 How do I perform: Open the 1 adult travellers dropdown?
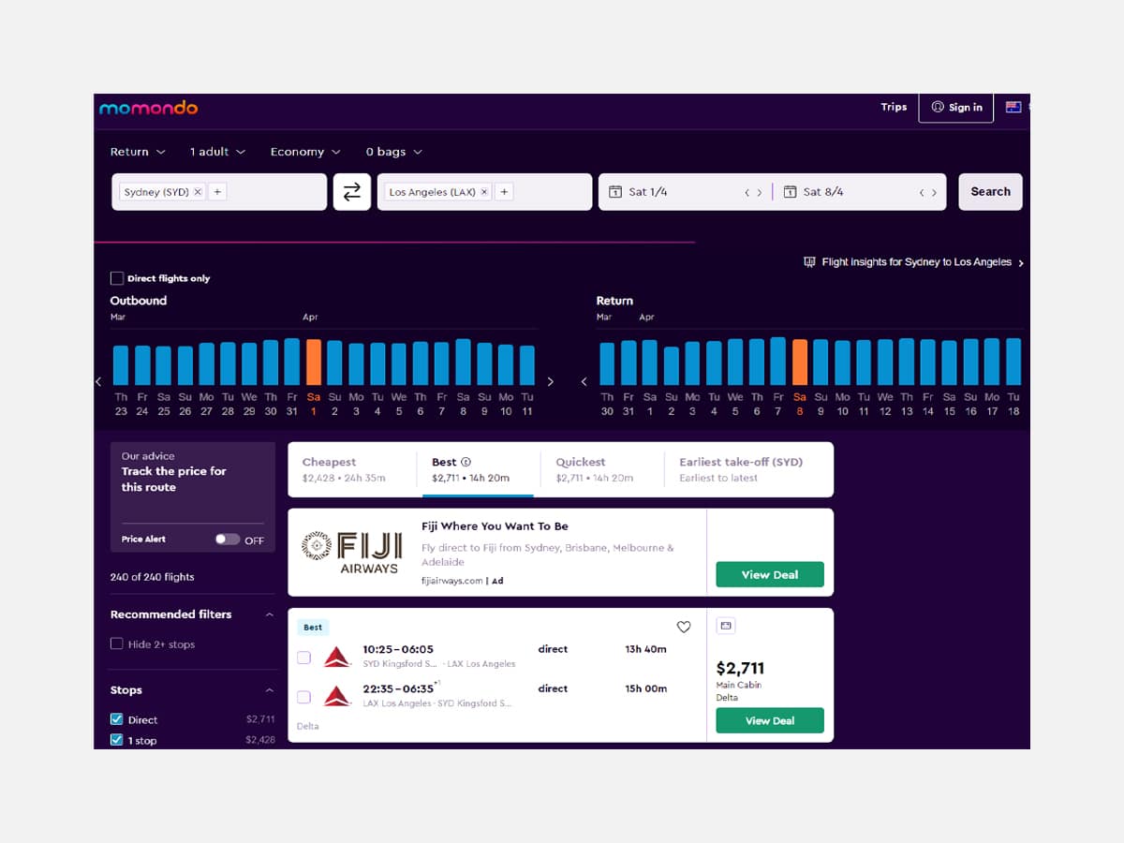pyautogui.click(x=217, y=152)
